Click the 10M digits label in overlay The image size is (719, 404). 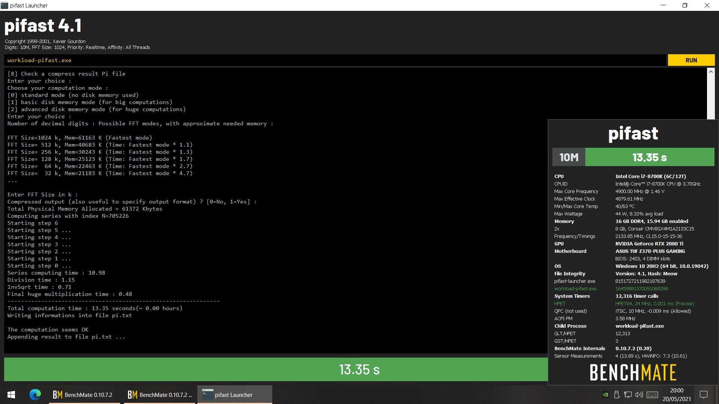tap(569, 157)
